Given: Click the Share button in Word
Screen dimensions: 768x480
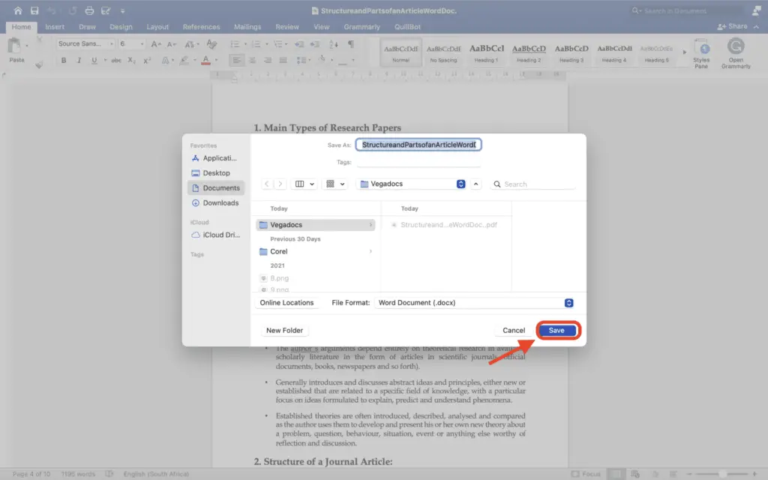Looking at the screenshot, I should pos(732,26).
